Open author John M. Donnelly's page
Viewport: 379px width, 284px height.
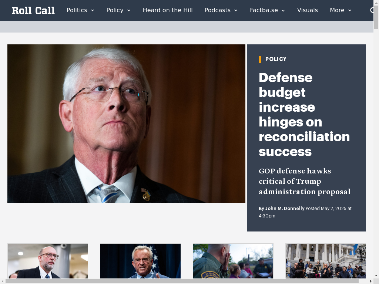tap(285, 209)
